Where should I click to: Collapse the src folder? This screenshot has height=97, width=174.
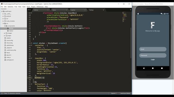coord(3,23)
